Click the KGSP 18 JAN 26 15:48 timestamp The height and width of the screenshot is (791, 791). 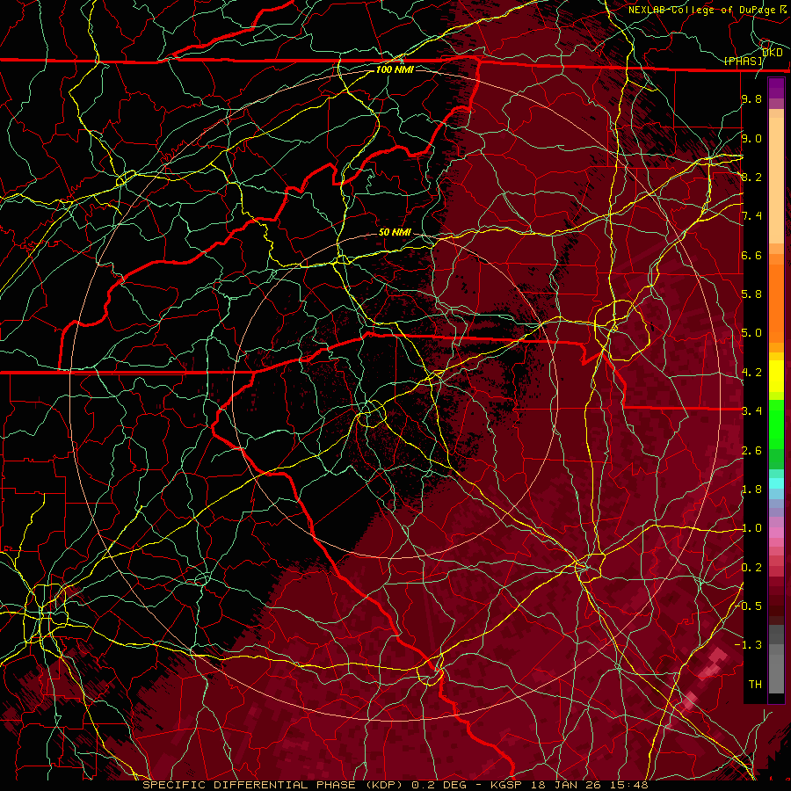coord(569,785)
